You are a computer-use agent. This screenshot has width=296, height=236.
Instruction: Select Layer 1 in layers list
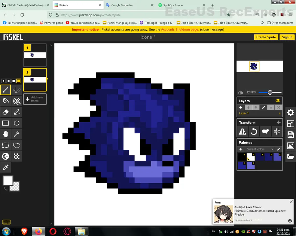(x=259, y=113)
